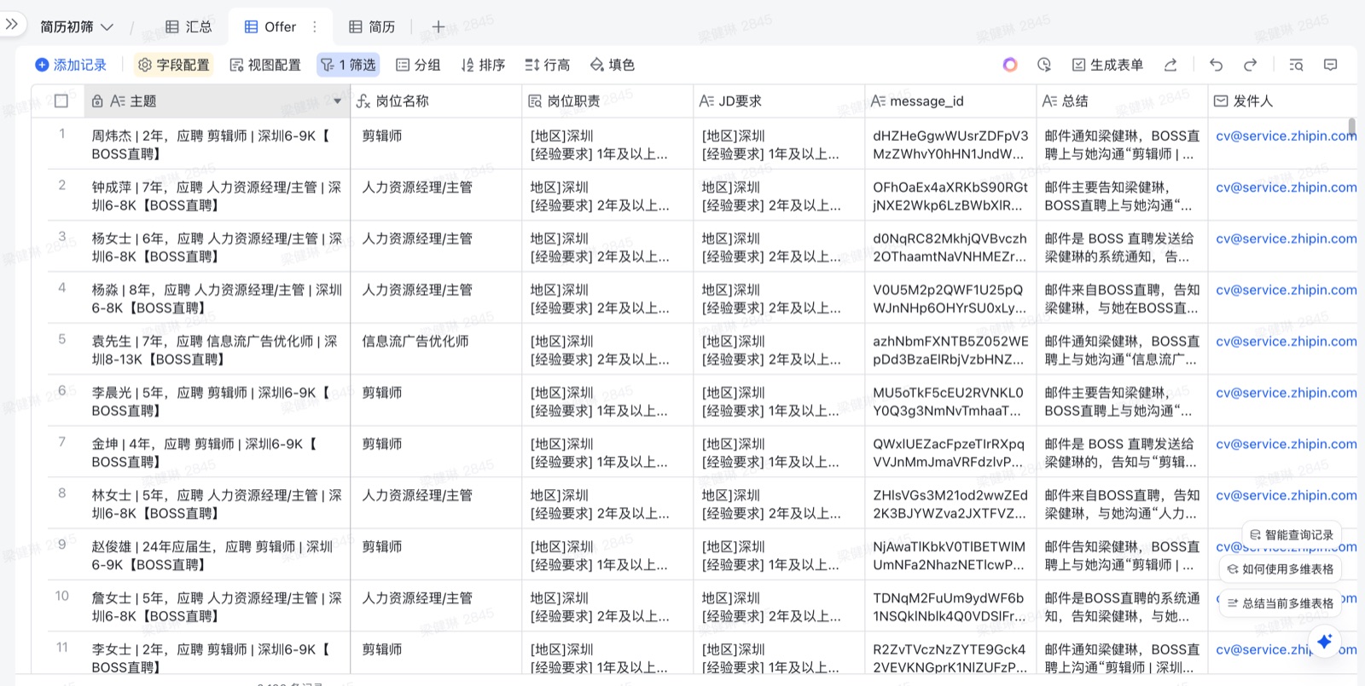Open the 分组 grouping options
Image resolution: width=1365 pixels, height=686 pixels.
click(418, 65)
